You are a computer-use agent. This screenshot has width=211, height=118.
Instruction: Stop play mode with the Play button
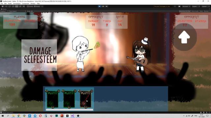pyautogui.click(x=100, y=6)
